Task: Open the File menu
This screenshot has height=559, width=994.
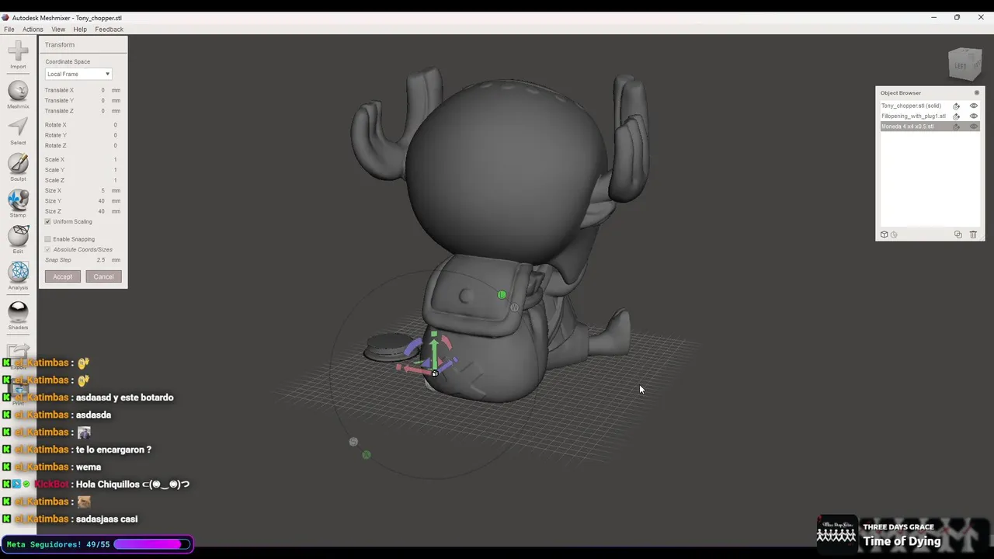Action: [9, 30]
